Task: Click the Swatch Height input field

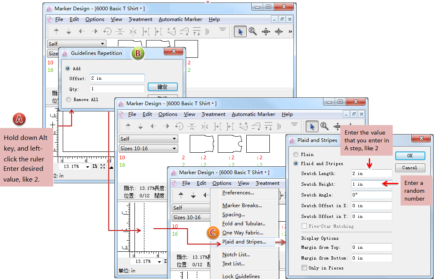Action: pos(370,184)
